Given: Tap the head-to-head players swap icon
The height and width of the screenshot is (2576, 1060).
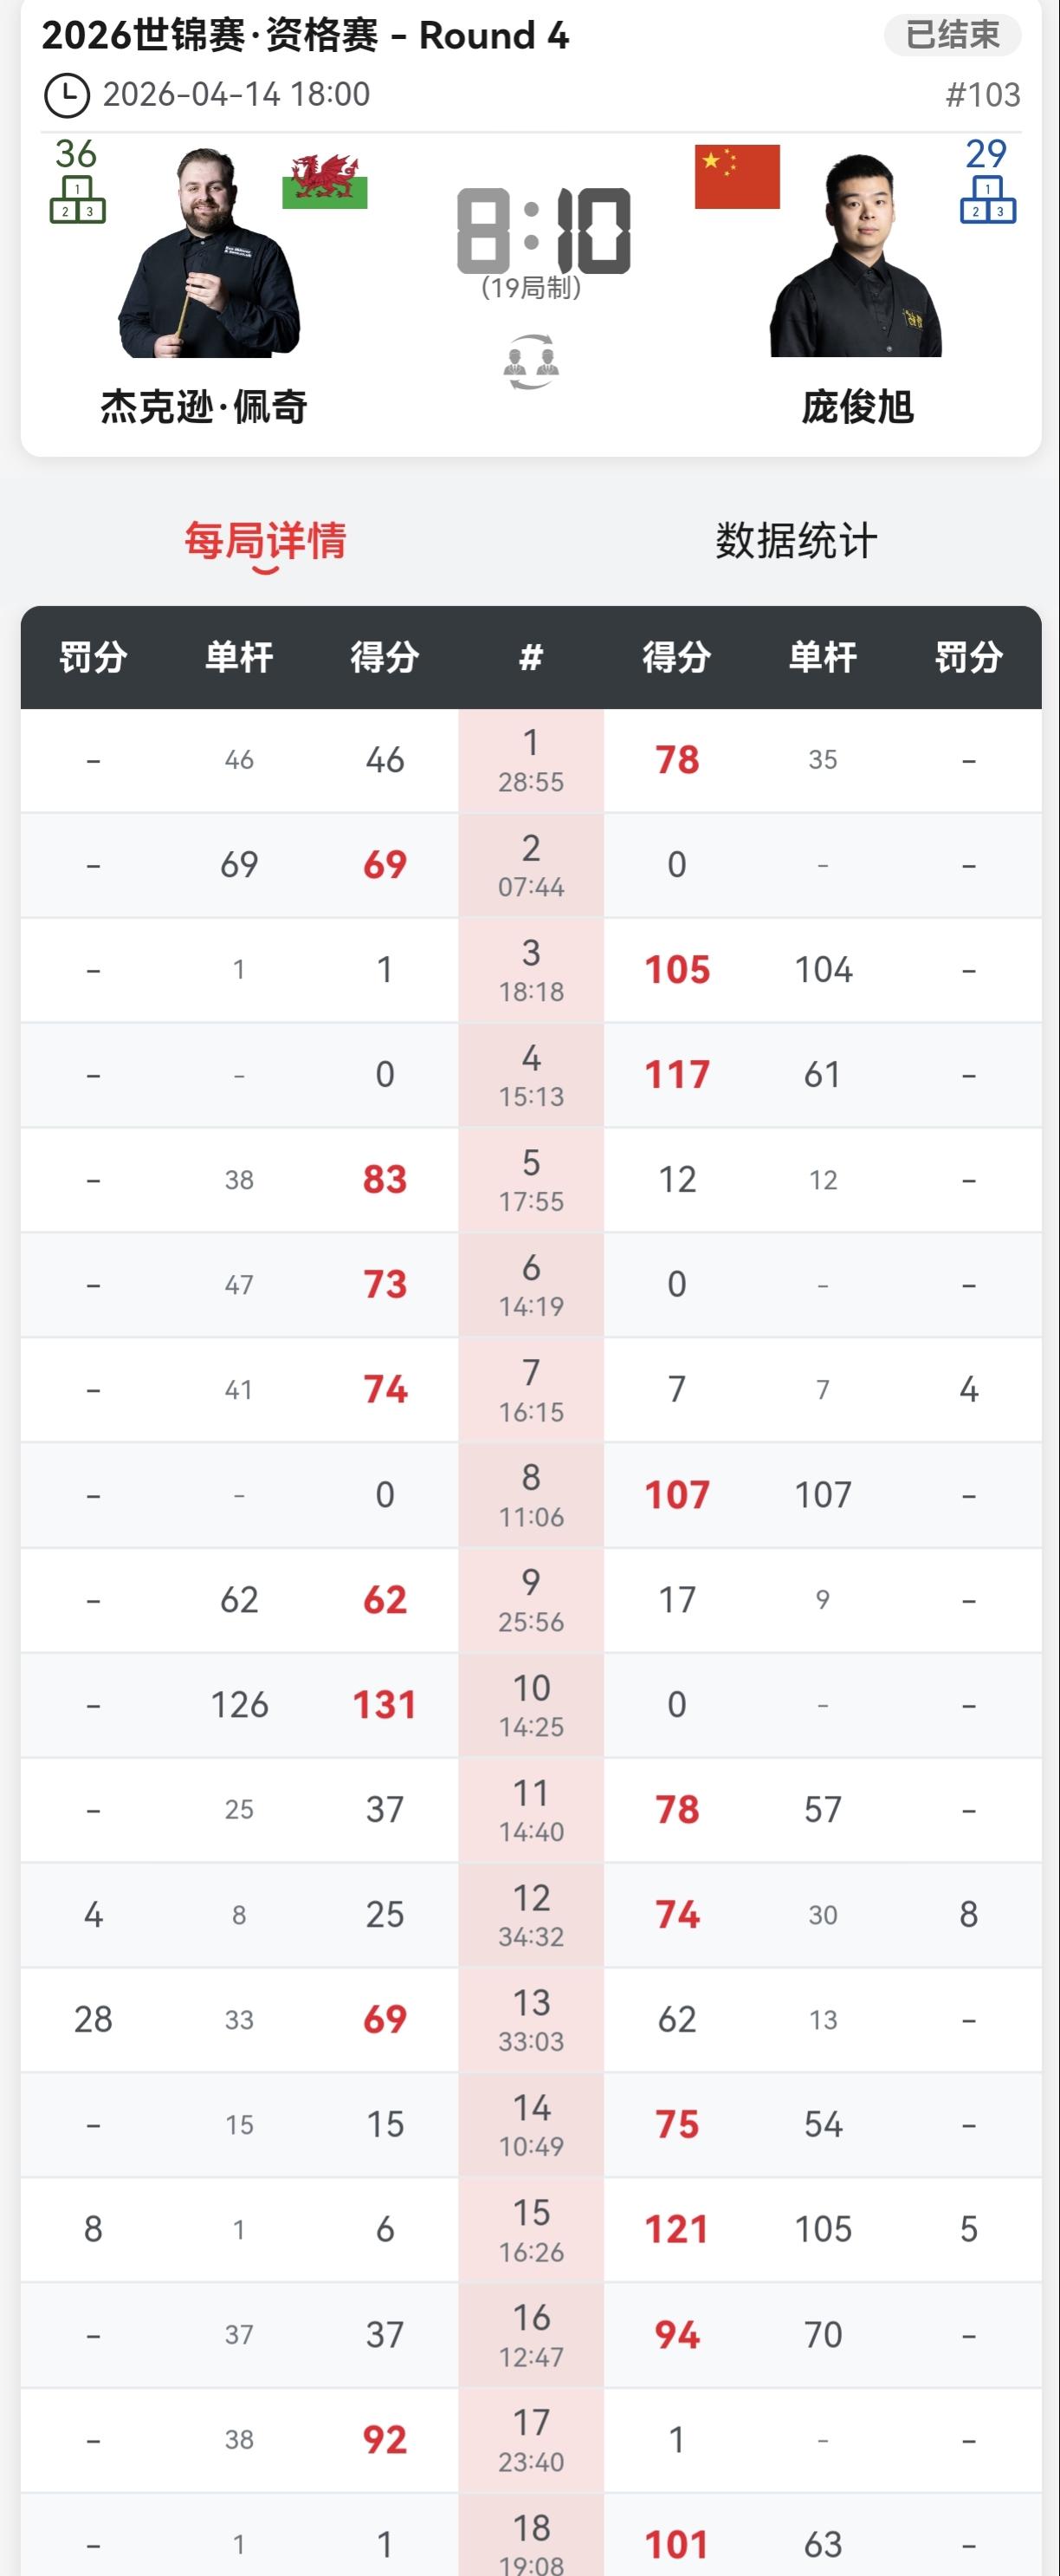Looking at the screenshot, I should (531, 362).
